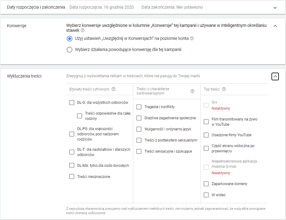The width and height of the screenshot is (286, 220).
Task: Enable Tragedie i konflikty exclusion
Action: coord(139,107)
